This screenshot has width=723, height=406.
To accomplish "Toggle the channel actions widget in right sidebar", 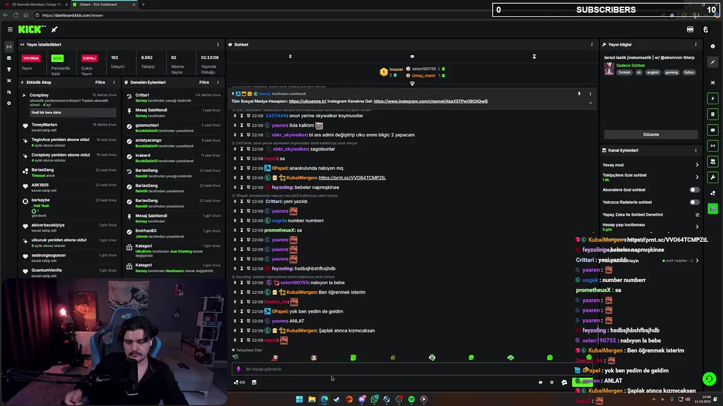I will (713, 161).
